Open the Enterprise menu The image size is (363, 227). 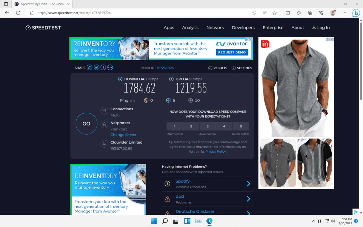pos(273,28)
